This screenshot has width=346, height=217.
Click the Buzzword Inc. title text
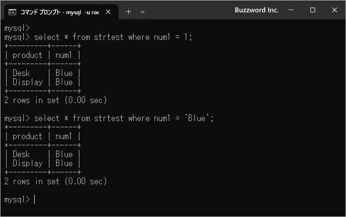(257, 10)
